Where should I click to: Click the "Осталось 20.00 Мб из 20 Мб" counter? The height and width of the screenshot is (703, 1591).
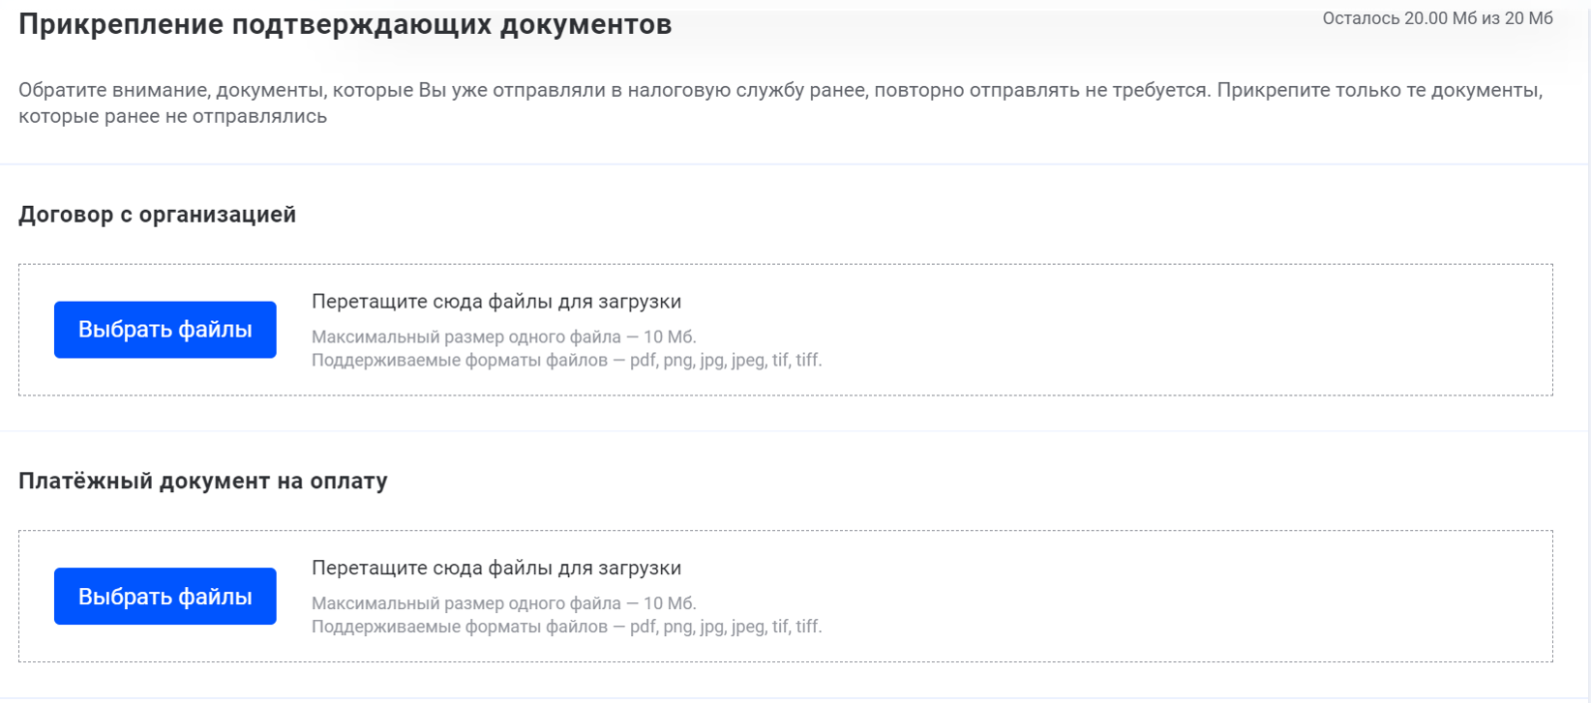pos(1437,18)
